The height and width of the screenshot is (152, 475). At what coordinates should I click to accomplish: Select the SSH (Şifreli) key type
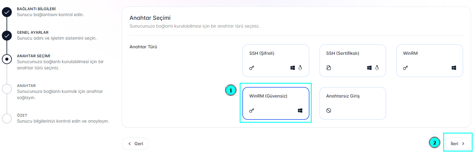coord(276,60)
